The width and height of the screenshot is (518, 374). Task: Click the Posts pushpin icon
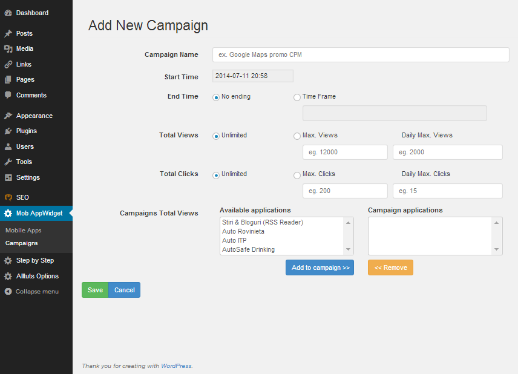click(8, 33)
